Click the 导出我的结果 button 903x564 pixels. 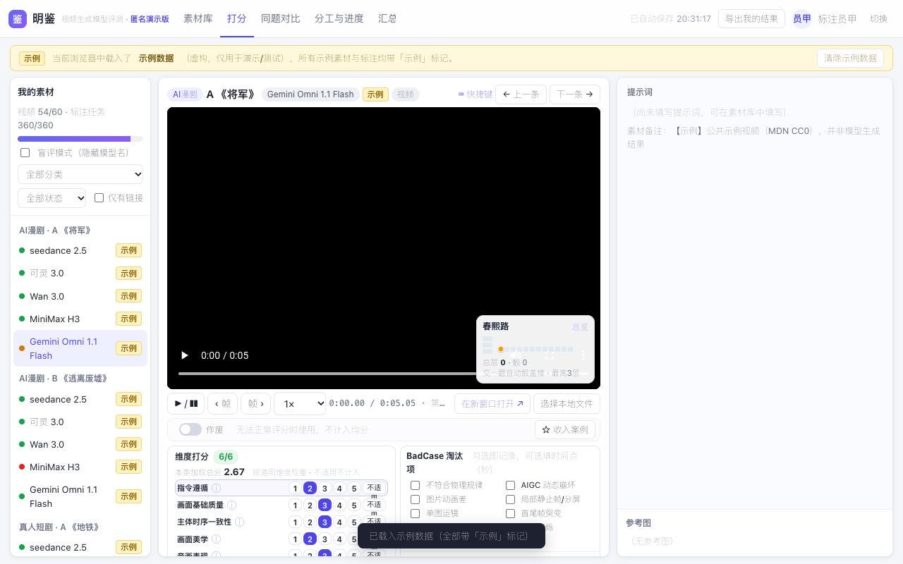[751, 19]
